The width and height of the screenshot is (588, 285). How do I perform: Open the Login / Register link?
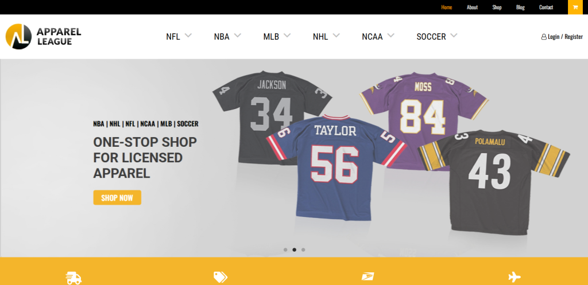click(x=565, y=37)
